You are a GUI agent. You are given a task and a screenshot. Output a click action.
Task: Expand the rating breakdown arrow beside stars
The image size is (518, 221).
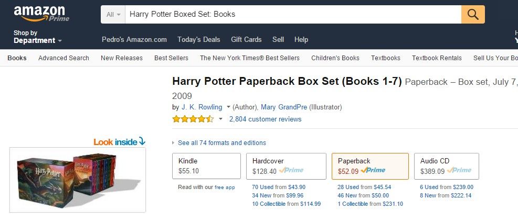(x=221, y=119)
